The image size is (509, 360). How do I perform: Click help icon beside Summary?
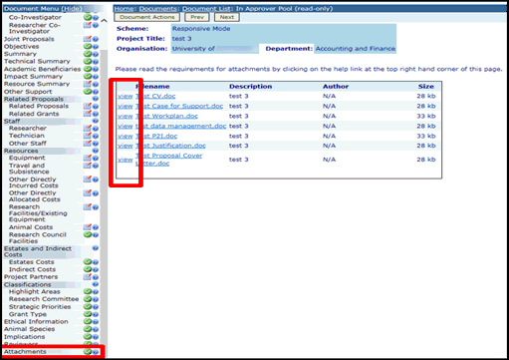[96, 54]
